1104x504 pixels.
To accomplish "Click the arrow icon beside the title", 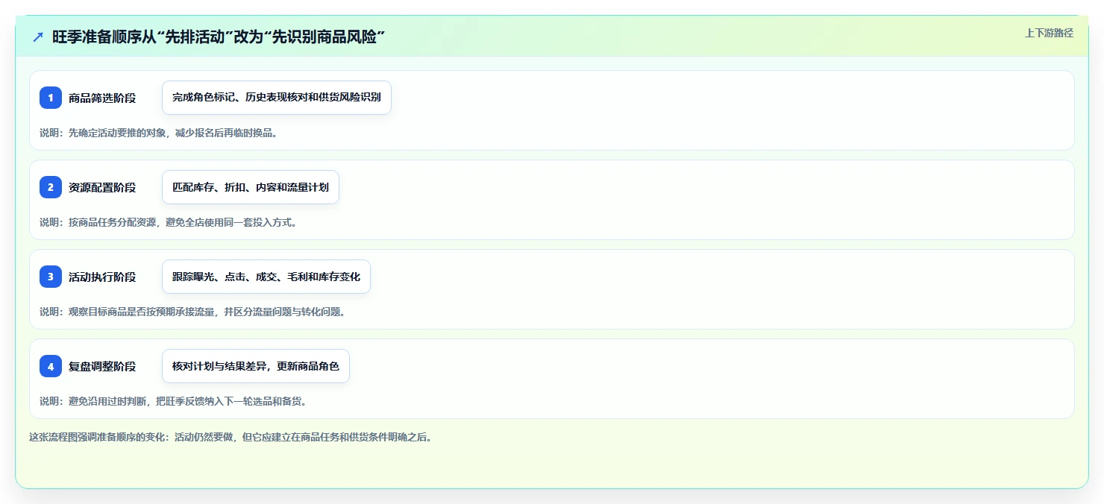I will click(38, 37).
